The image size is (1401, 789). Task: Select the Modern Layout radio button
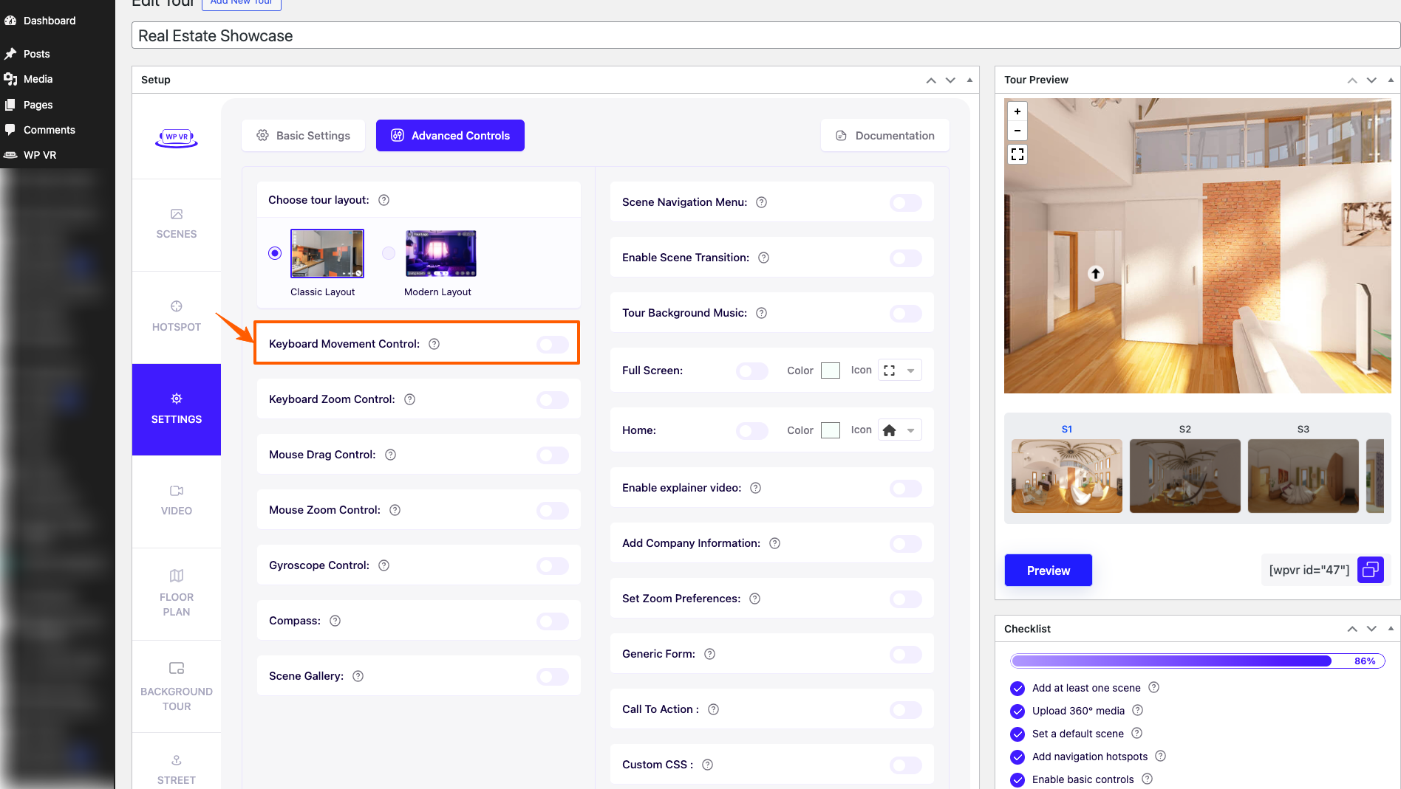click(389, 253)
